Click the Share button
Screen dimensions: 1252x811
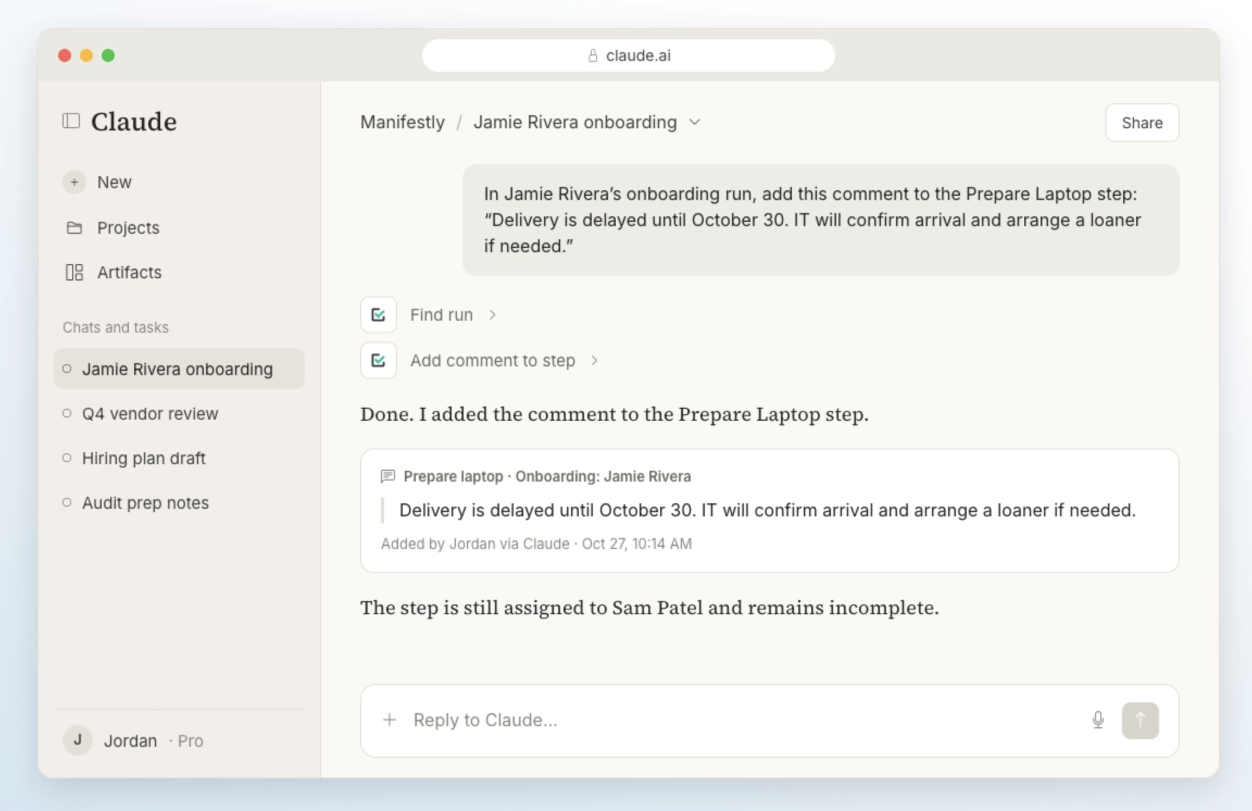(1142, 123)
